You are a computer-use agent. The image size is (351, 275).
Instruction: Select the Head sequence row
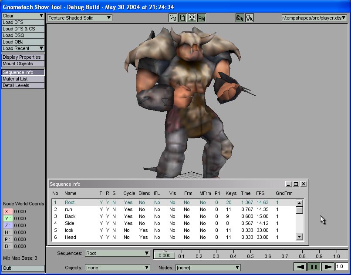[174, 237]
